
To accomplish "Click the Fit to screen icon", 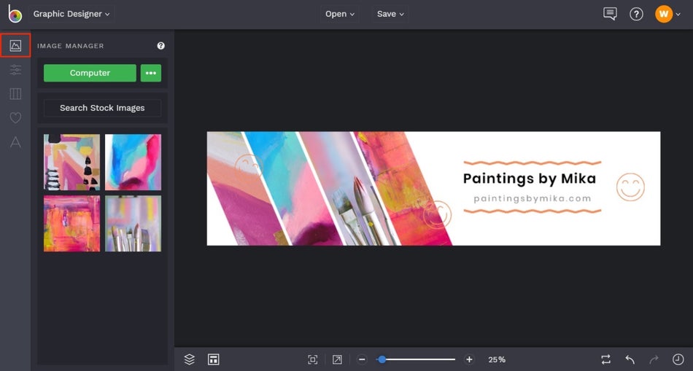I will click(x=312, y=359).
